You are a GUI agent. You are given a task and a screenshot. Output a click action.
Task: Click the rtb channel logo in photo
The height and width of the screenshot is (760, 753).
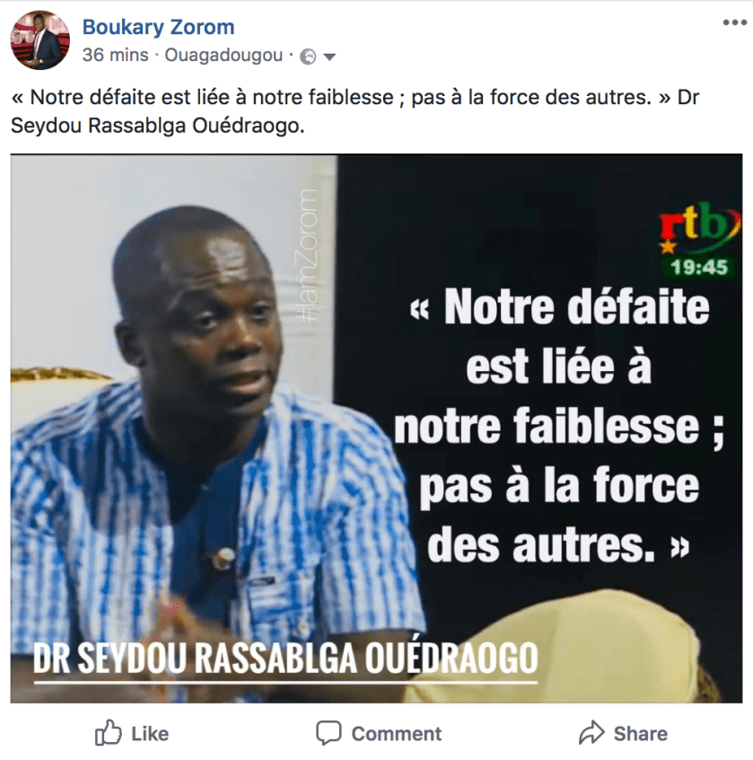699,227
